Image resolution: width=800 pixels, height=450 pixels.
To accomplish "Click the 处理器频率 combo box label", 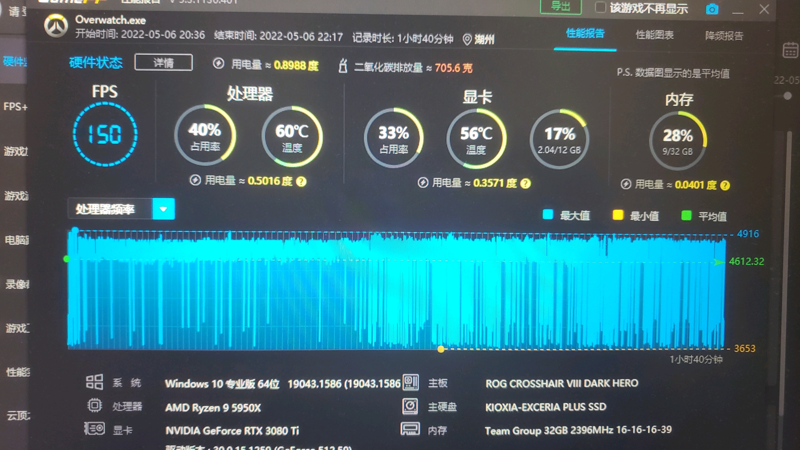I will tap(110, 209).
